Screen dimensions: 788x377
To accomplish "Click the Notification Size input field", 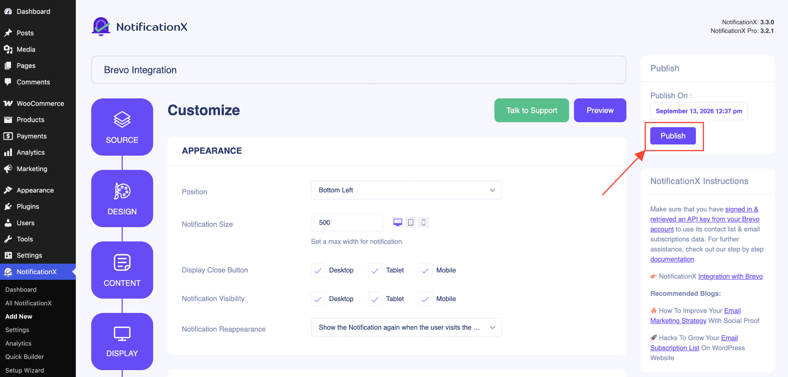I will pyautogui.click(x=347, y=223).
